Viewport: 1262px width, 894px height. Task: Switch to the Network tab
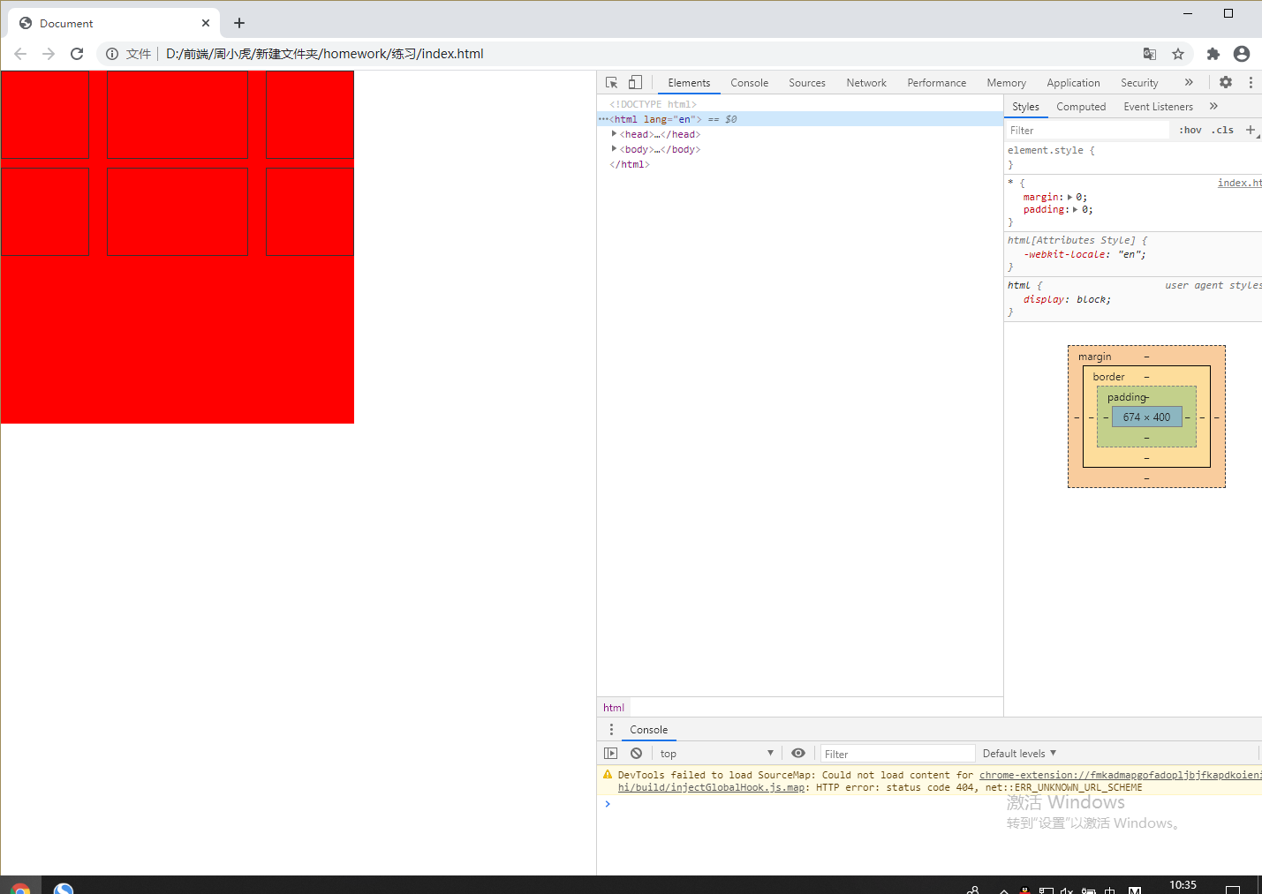[866, 82]
